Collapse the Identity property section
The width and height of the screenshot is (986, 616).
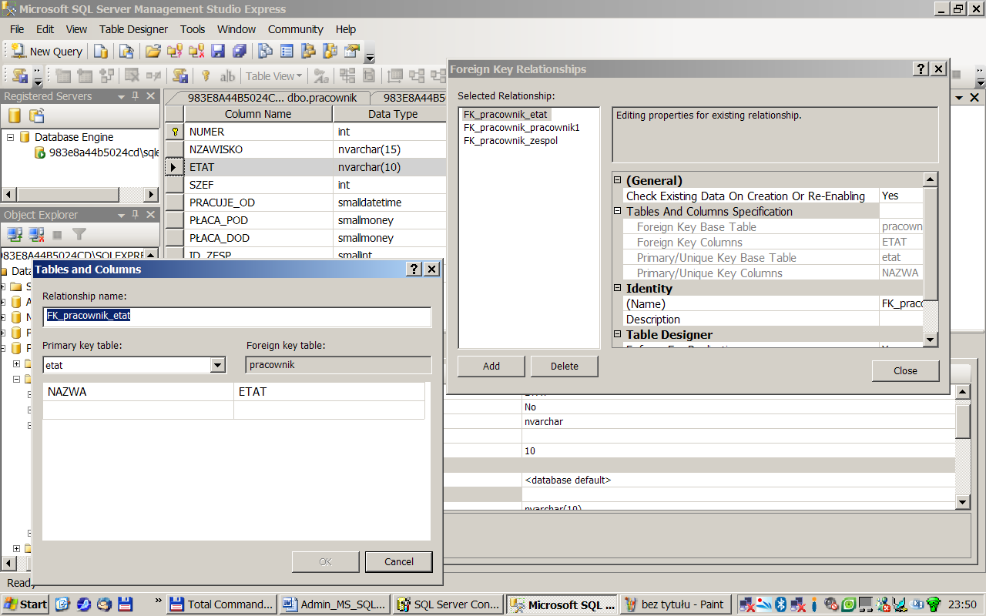tap(617, 288)
